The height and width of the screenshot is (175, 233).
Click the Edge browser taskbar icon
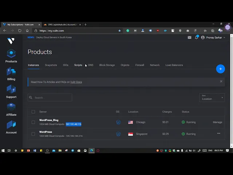91,151
